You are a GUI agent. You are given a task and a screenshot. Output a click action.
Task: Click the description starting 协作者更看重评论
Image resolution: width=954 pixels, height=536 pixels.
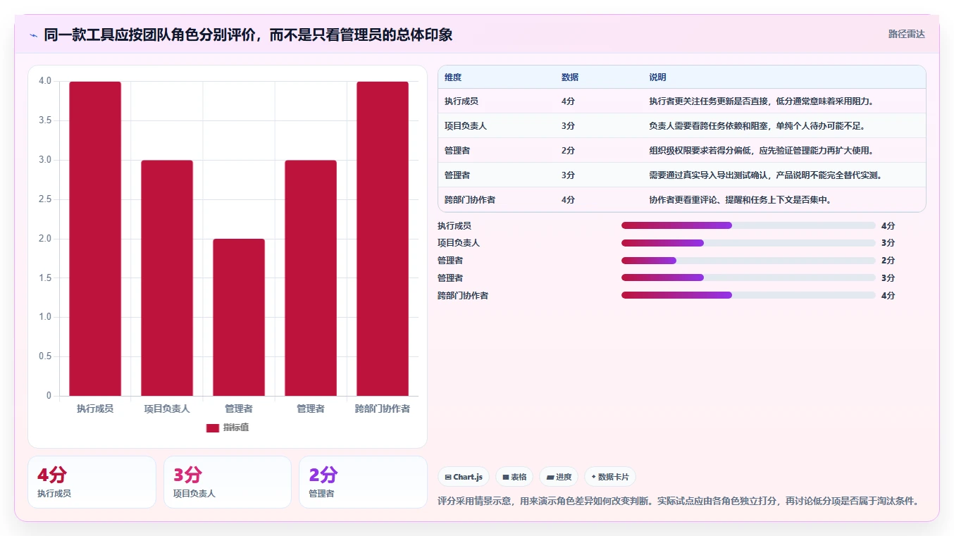pyautogui.click(x=741, y=200)
